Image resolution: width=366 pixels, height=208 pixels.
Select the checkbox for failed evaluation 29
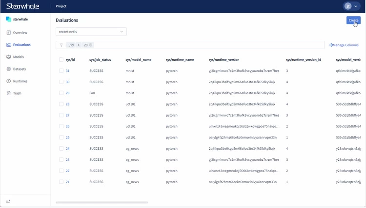(61, 93)
